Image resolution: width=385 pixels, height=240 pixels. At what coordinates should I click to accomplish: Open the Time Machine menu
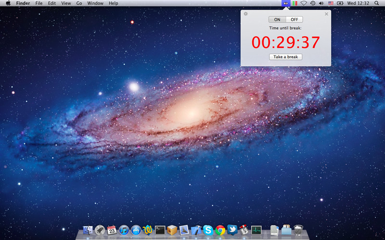point(313,3)
